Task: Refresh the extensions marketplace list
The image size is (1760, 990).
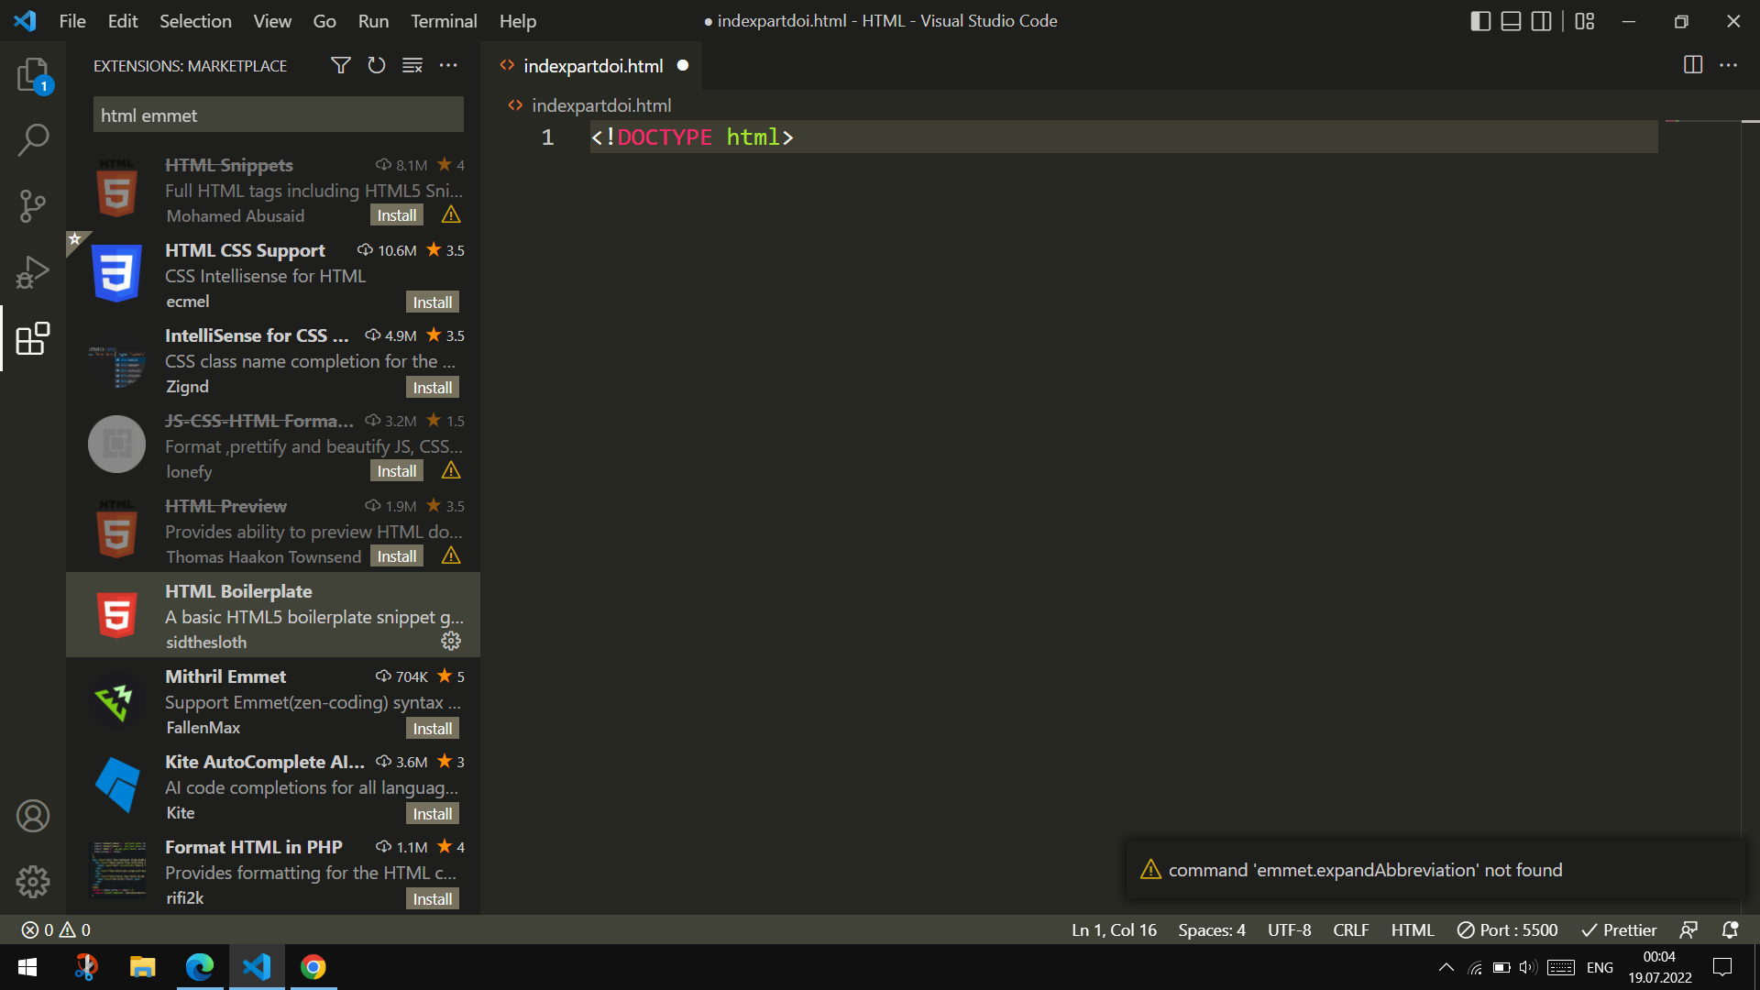Action: [376, 65]
